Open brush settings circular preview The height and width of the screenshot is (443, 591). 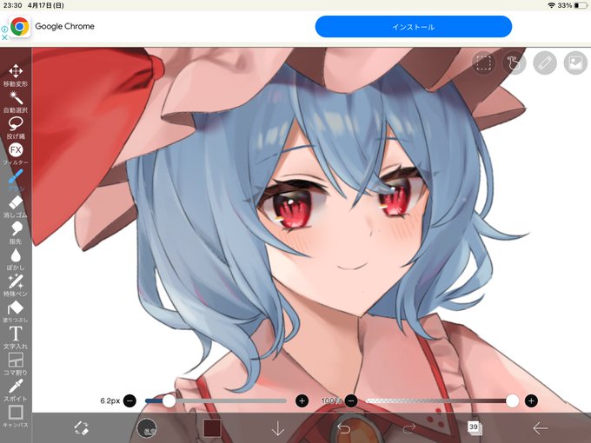[146, 428]
